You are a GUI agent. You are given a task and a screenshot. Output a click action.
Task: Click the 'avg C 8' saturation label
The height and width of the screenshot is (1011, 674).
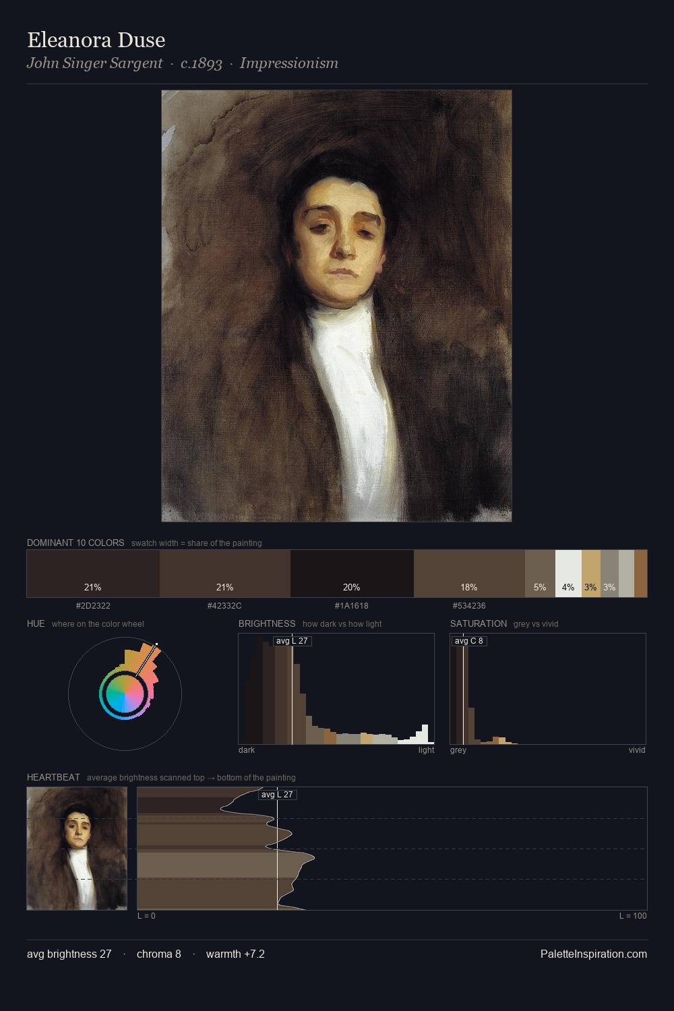[x=468, y=641]
